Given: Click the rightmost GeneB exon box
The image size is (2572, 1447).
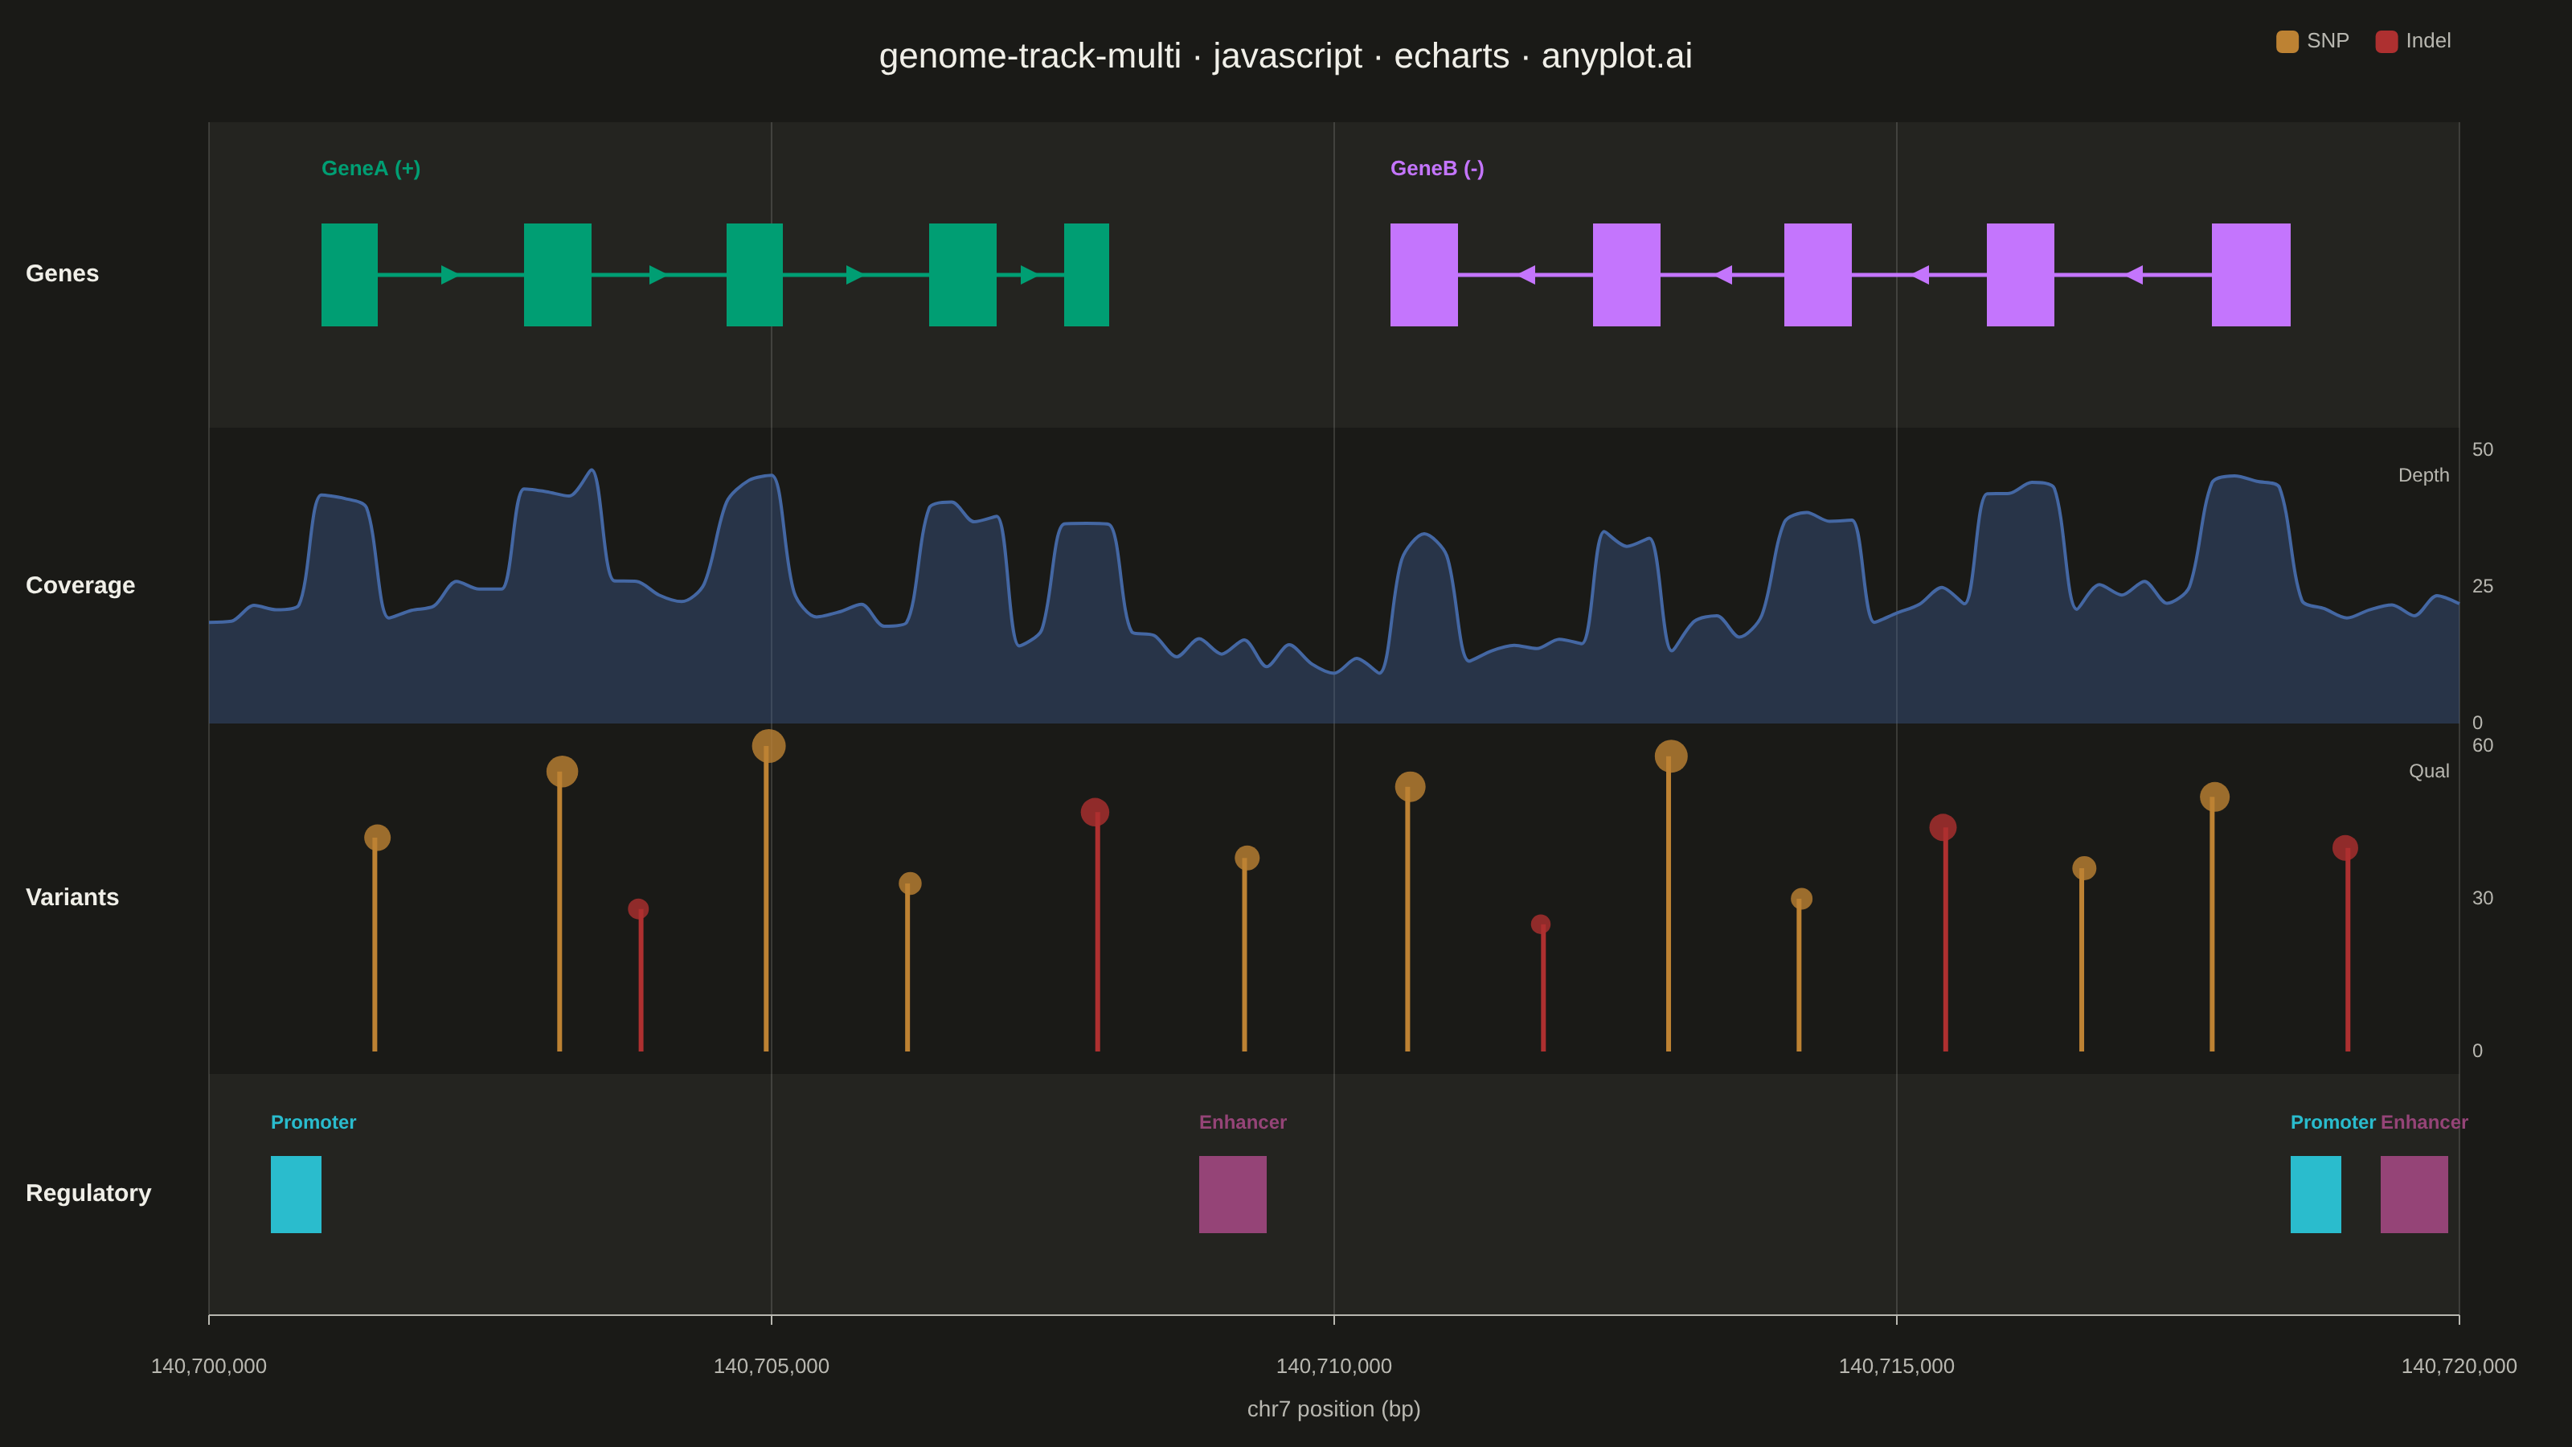Looking at the screenshot, I should pos(2250,275).
